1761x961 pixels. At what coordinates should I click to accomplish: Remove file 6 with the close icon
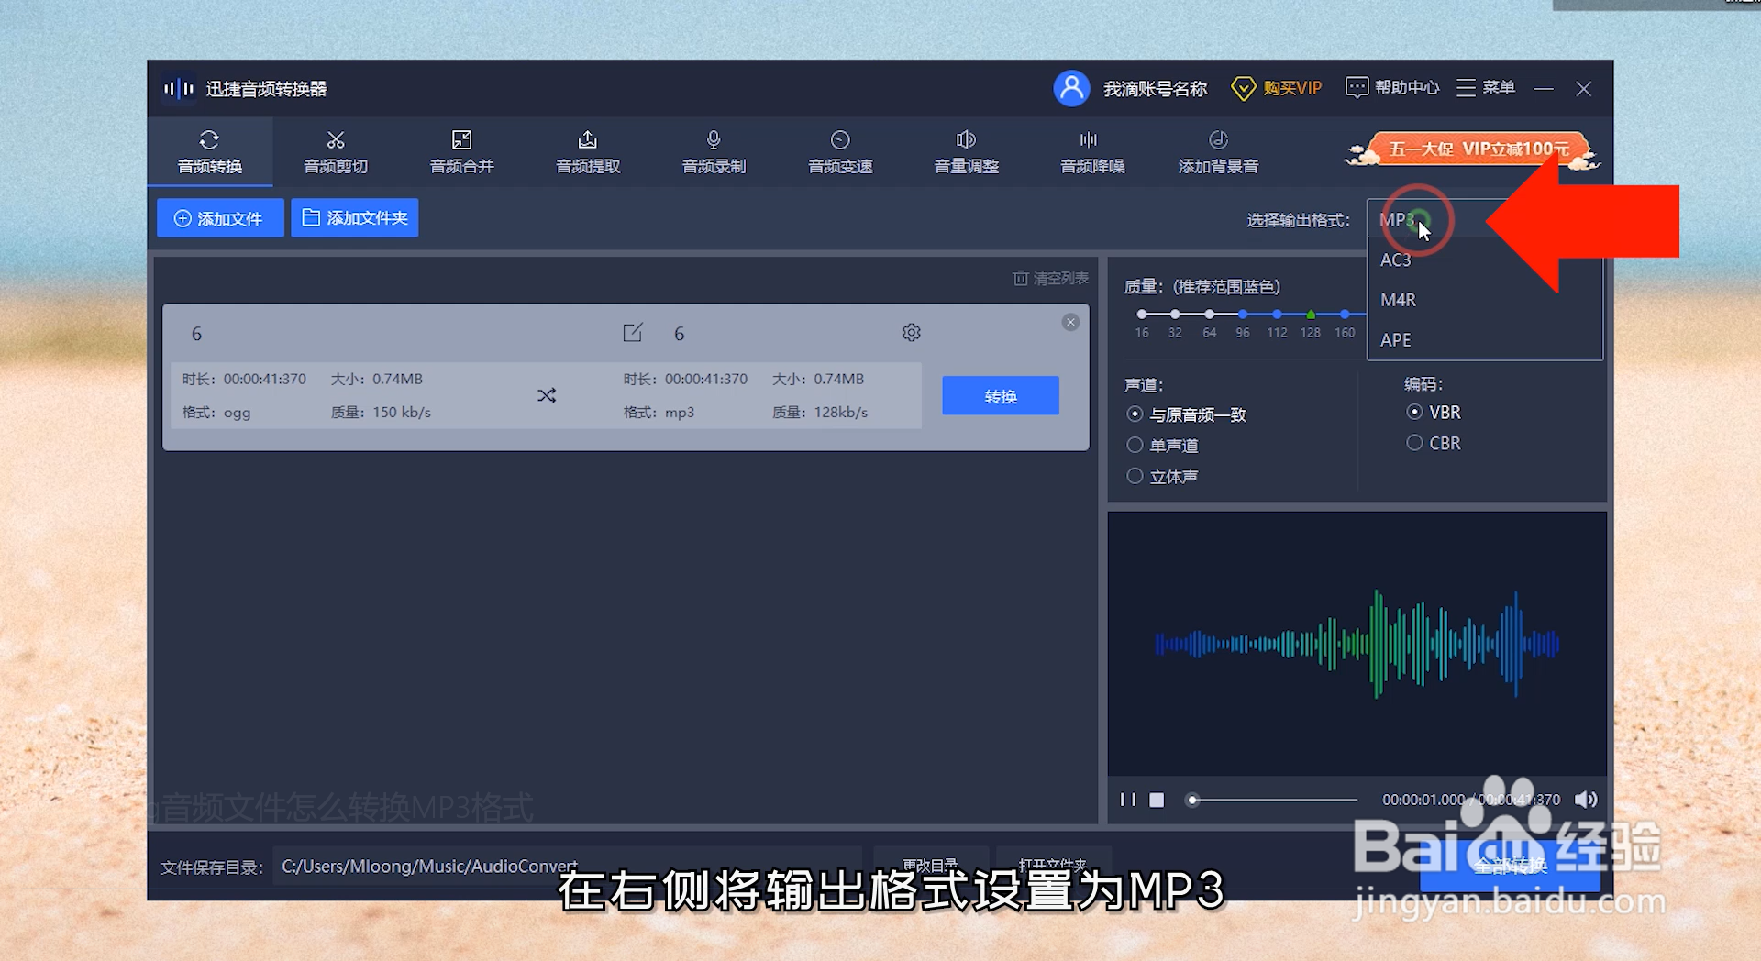[1070, 322]
